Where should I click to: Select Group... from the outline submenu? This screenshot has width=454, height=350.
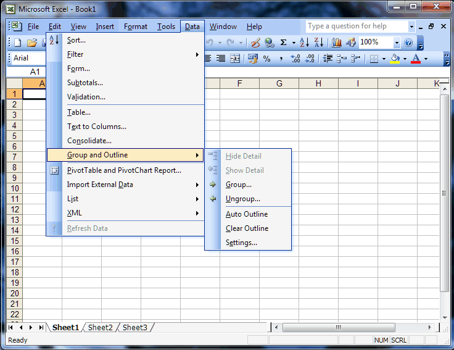pyautogui.click(x=238, y=185)
